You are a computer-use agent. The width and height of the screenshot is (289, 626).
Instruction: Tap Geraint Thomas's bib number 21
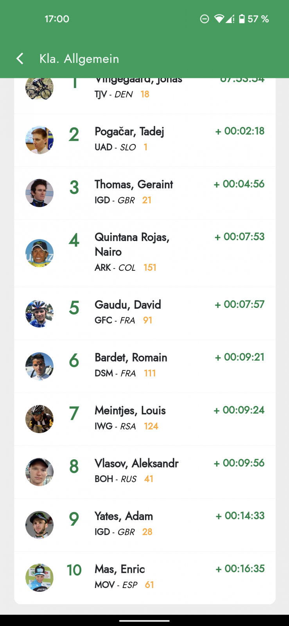[x=147, y=200]
